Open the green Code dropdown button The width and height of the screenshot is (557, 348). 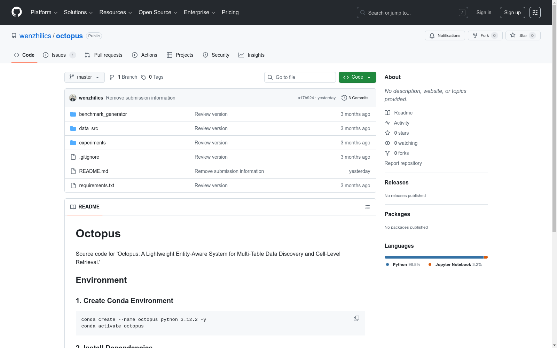[x=358, y=77]
